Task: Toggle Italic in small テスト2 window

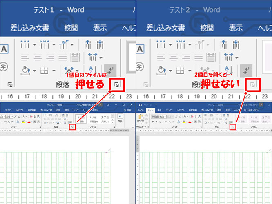Action: pos(156,122)
